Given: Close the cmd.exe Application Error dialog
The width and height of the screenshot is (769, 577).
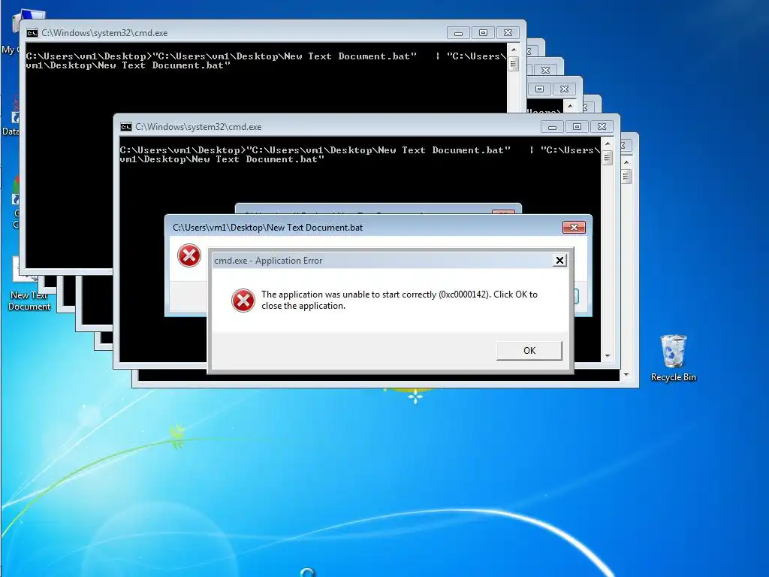Looking at the screenshot, I should (x=559, y=260).
